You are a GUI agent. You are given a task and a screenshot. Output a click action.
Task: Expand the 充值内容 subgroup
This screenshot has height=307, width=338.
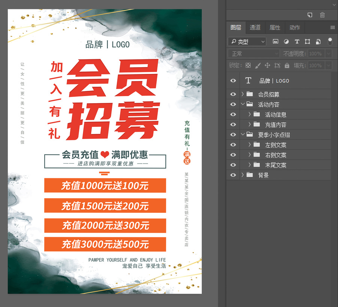[x=250, y=124]
